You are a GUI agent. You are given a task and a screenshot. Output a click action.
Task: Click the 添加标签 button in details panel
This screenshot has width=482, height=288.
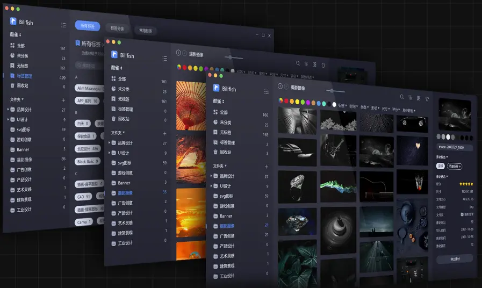click(x=455, y=166)
